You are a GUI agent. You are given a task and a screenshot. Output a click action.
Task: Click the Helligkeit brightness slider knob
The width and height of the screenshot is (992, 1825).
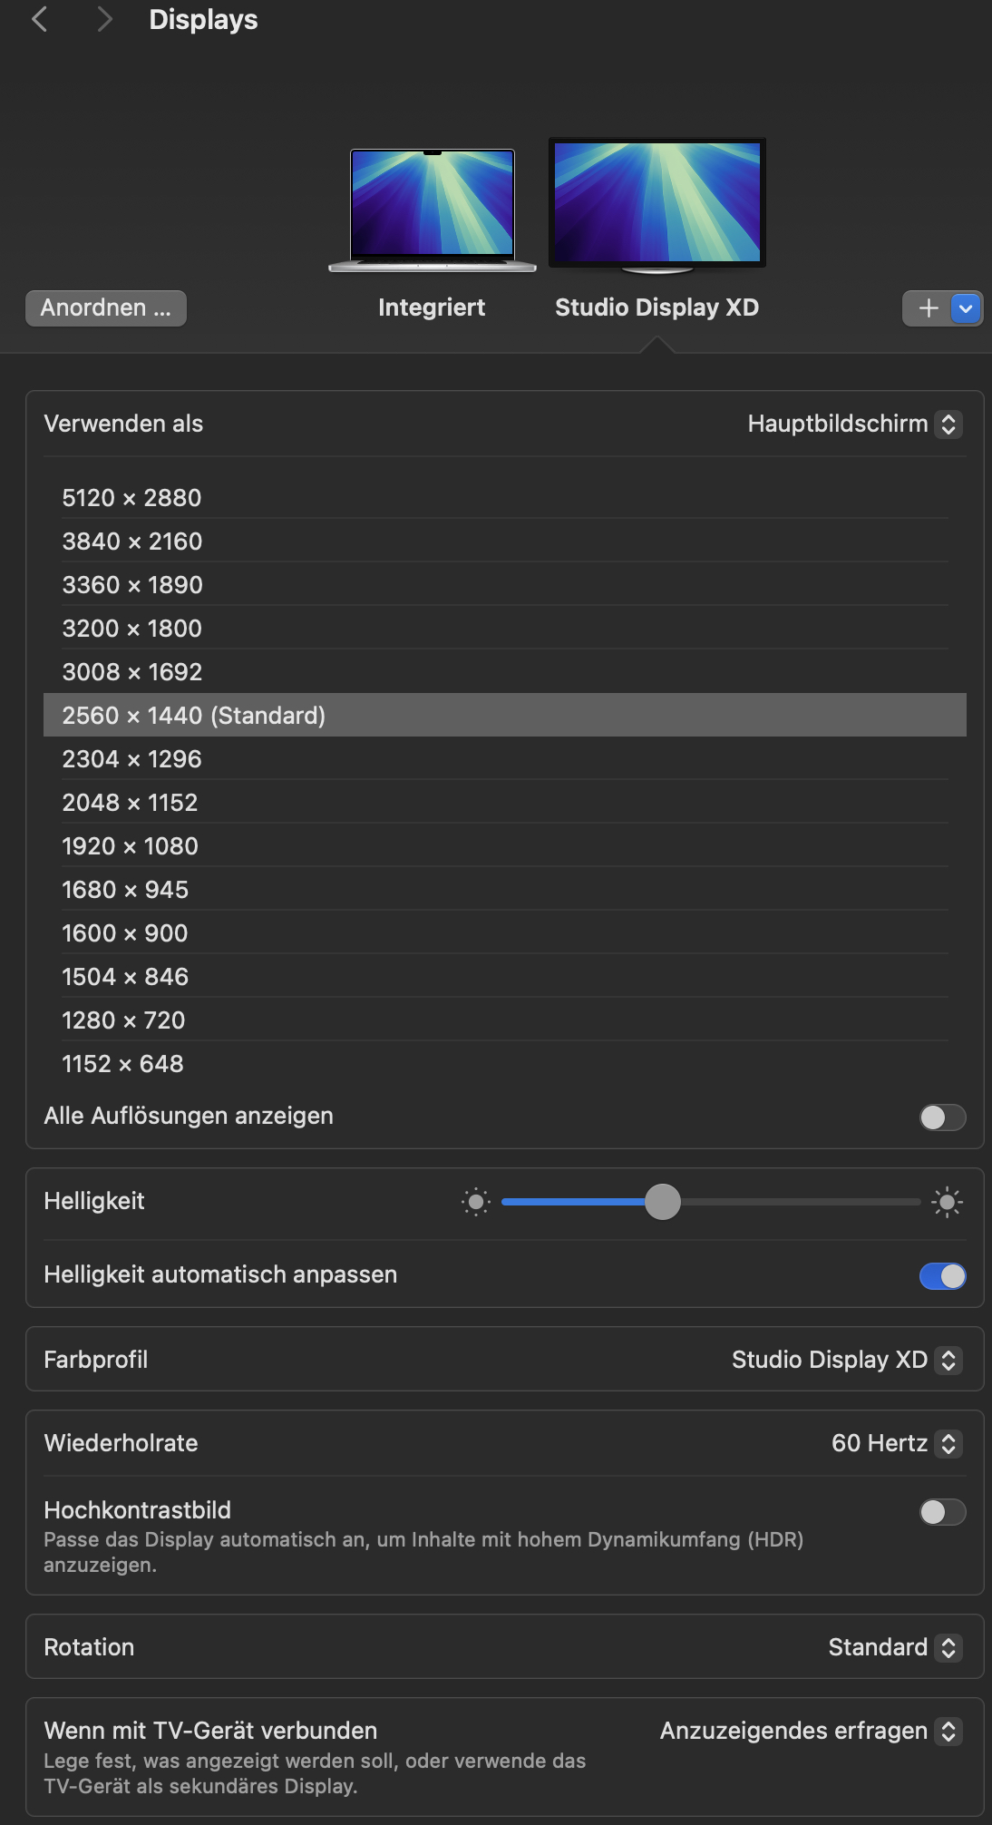pos(663,1203)
